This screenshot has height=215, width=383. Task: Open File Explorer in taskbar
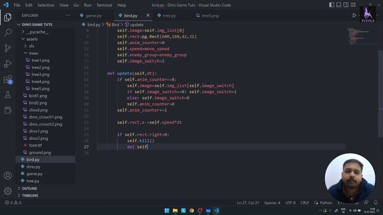pos(175,210)
